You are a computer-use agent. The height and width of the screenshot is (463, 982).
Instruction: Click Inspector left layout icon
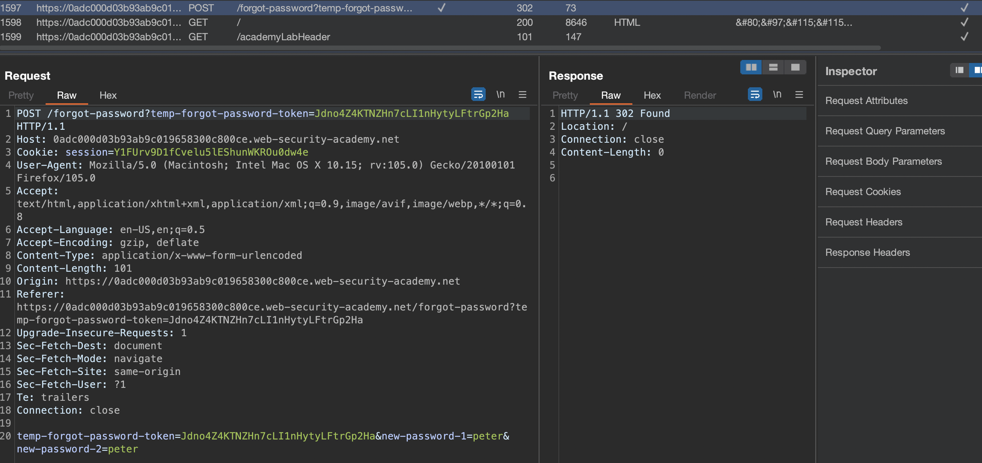click(959, 70)
